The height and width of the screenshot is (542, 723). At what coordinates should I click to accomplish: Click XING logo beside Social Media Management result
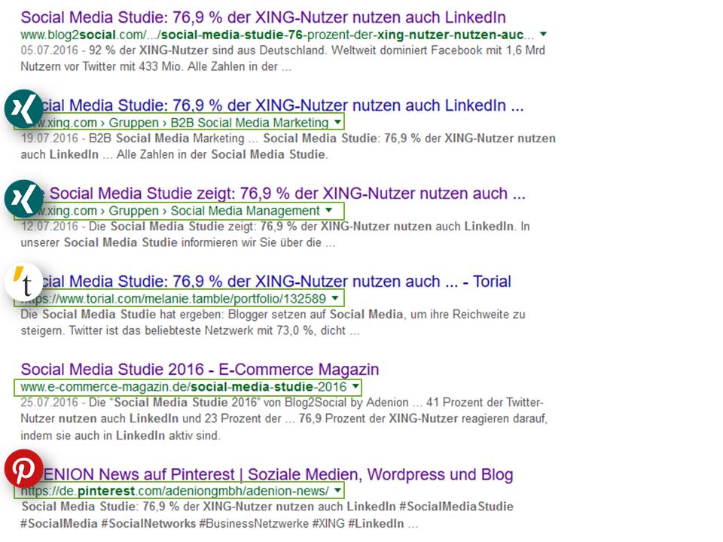click(x=23, y=199)
